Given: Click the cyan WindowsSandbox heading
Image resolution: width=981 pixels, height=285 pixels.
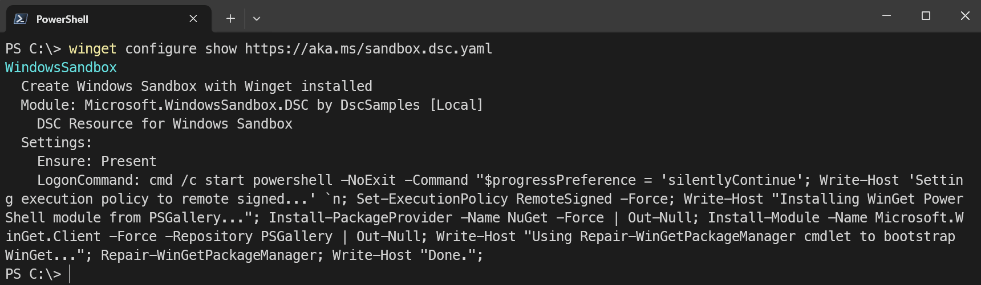Looking at the screenshot, I should [61, 68].
